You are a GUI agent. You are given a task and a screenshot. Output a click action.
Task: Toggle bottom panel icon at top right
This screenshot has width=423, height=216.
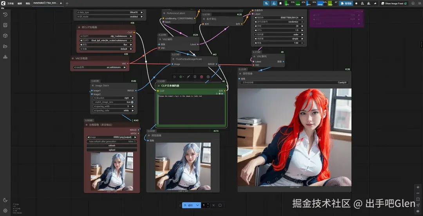[x=413, y=3]
